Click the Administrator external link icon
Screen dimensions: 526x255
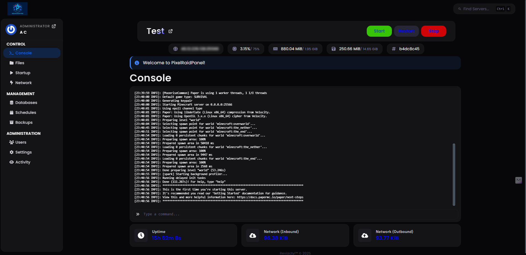click(x=54, y=26)
